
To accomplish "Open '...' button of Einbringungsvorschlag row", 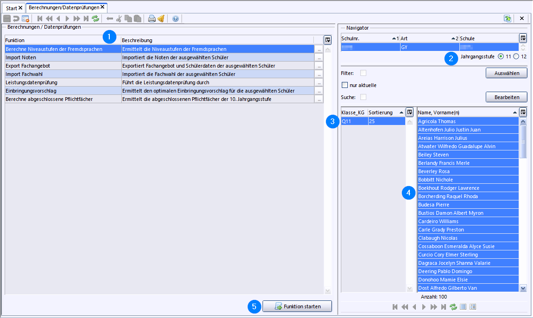I will tap(319, 91).
